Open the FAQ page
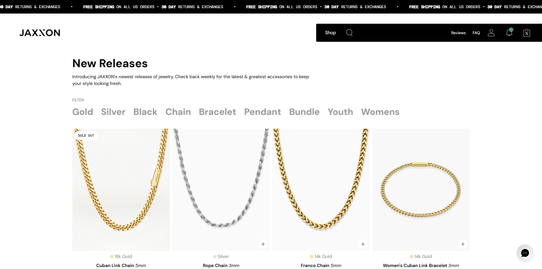The width and height of the screenshot is (542, 269). pyautogui.click(x=476, y=33)
